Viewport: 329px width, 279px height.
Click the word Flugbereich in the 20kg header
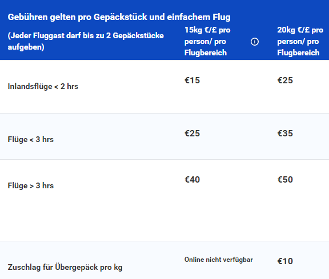(x=298, y=52)
